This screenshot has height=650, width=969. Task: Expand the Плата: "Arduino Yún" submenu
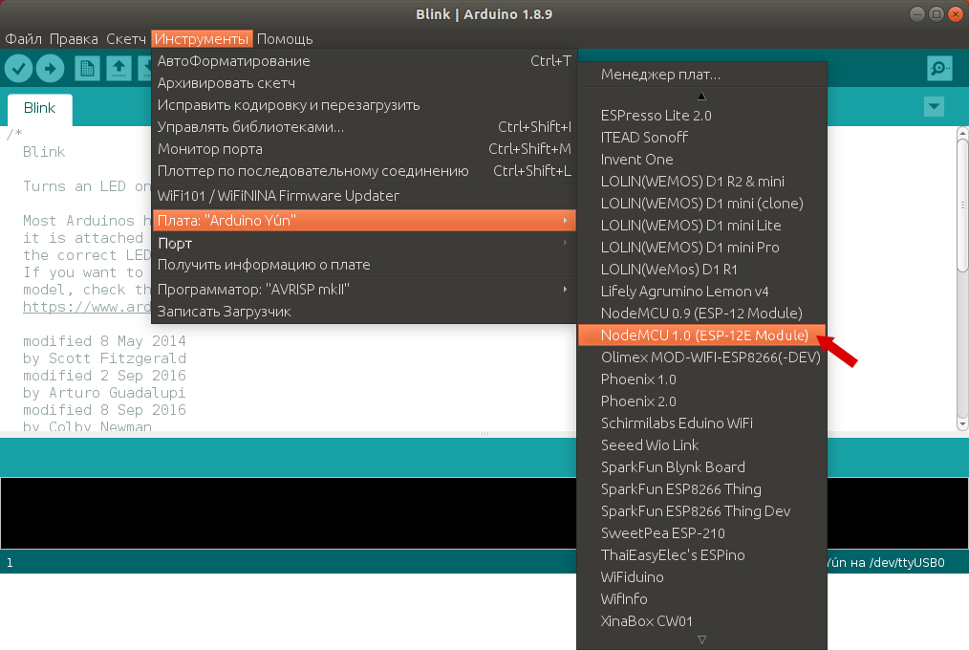[363, 221]
